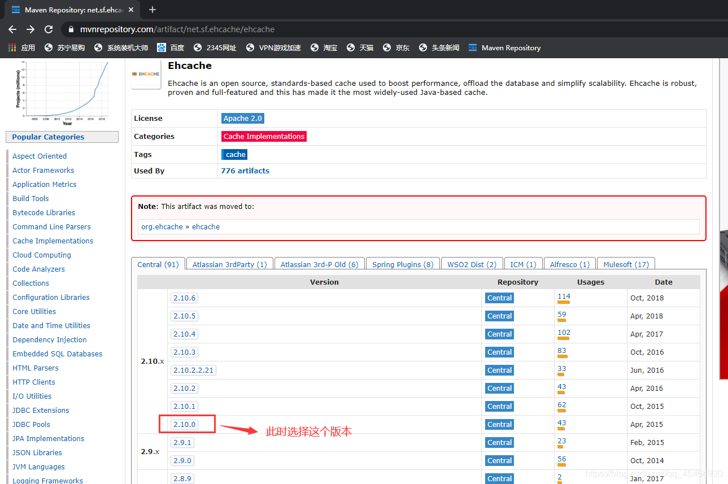The width and height of the screenshot is (728, 484).
Task: Open the Apache 2.0 license tag
Action: pos(243,119)
